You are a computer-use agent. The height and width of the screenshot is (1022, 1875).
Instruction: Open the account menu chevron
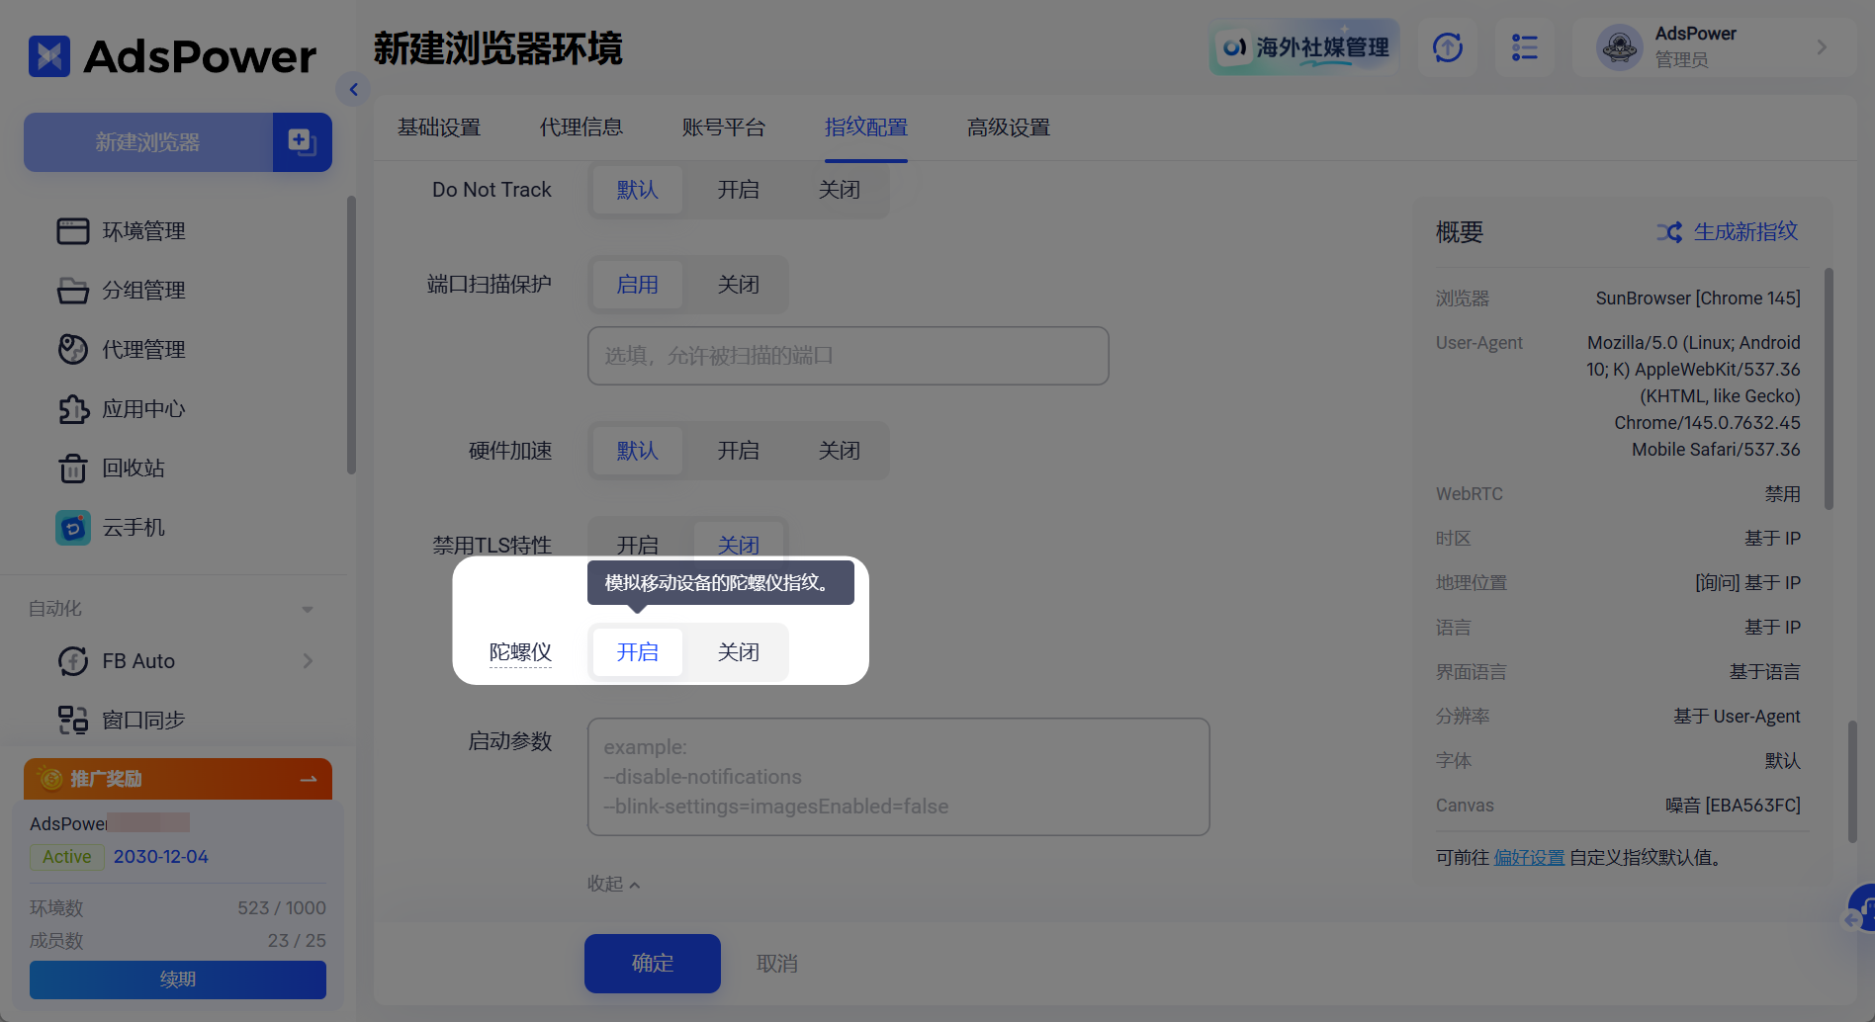tap(1822, 47)
